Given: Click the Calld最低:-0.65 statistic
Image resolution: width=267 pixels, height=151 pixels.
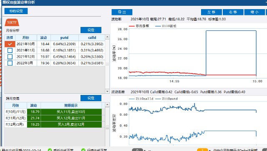Looking at the screenshot, I should (186, 92).
